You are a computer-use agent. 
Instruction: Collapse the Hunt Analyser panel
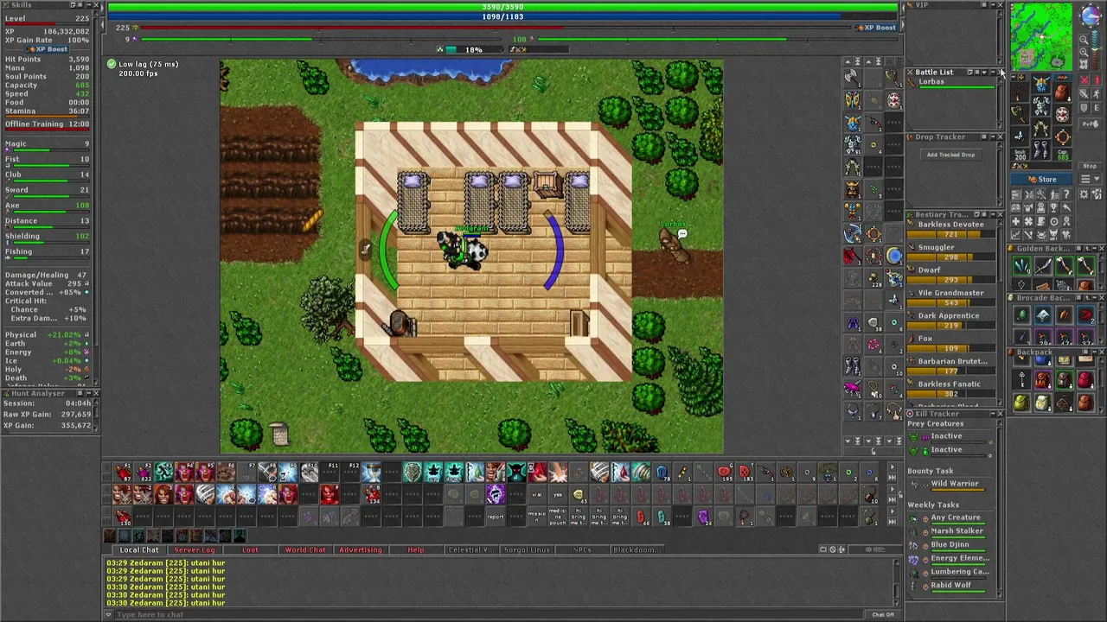[x=89, y=393]
